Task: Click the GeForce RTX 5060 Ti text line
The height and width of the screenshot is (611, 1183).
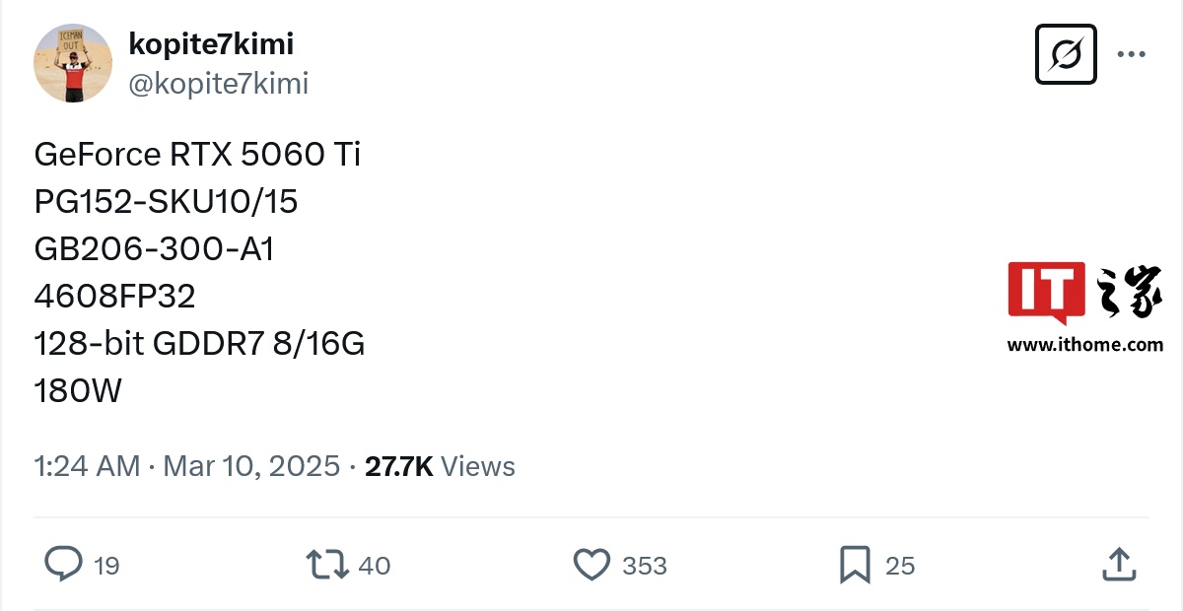Action: tap(197, 155)
